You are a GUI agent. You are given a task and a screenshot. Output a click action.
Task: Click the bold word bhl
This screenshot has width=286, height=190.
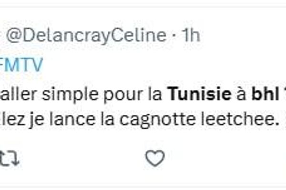[x=265, y=94]
